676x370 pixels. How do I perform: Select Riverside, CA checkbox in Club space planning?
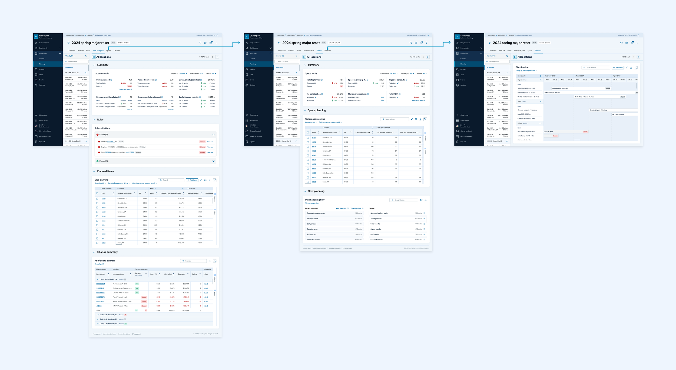[x=308, y=142]
